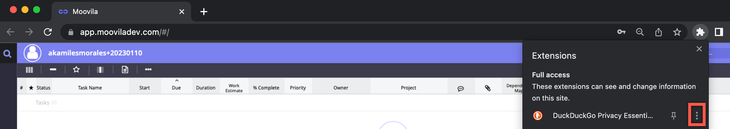Click the Task Name column header
The height and width of the screenshot is (129, 730).
[x=90, y=87]
